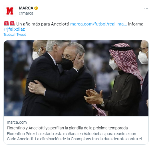The width and height of the screenshot is (157, 146).
Task: Click the MARCA red M profile avatar
Action: pyautogui.click(x=10, y=11)
